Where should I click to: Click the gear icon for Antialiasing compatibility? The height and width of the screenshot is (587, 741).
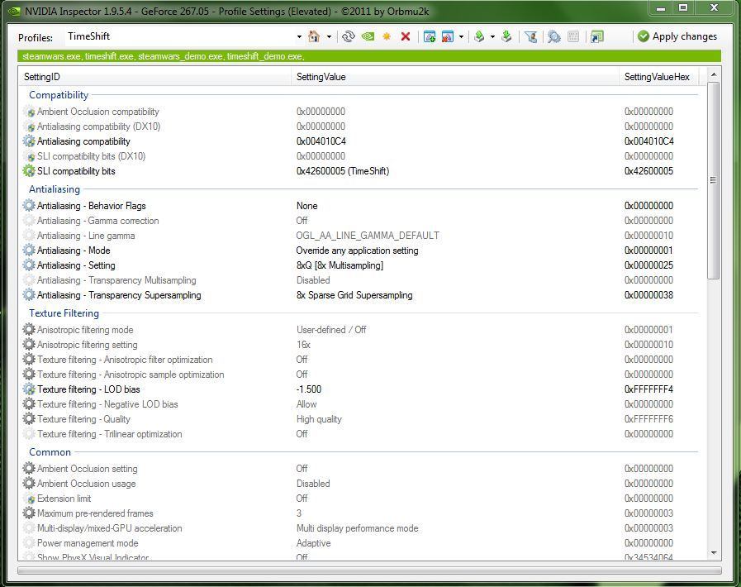[29, 141]
